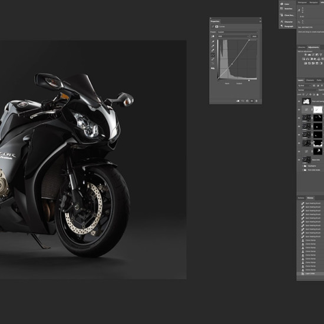Select the middle control point on the curve

coord(232,64)
